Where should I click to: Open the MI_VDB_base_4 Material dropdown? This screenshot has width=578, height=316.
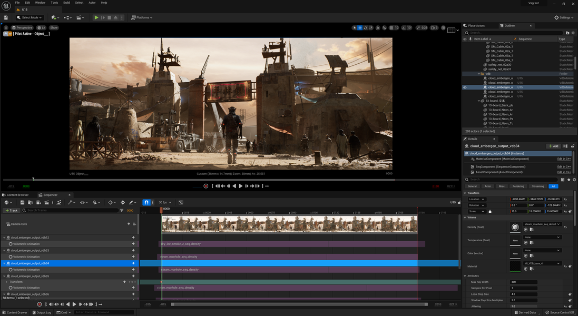click(542, 263)
